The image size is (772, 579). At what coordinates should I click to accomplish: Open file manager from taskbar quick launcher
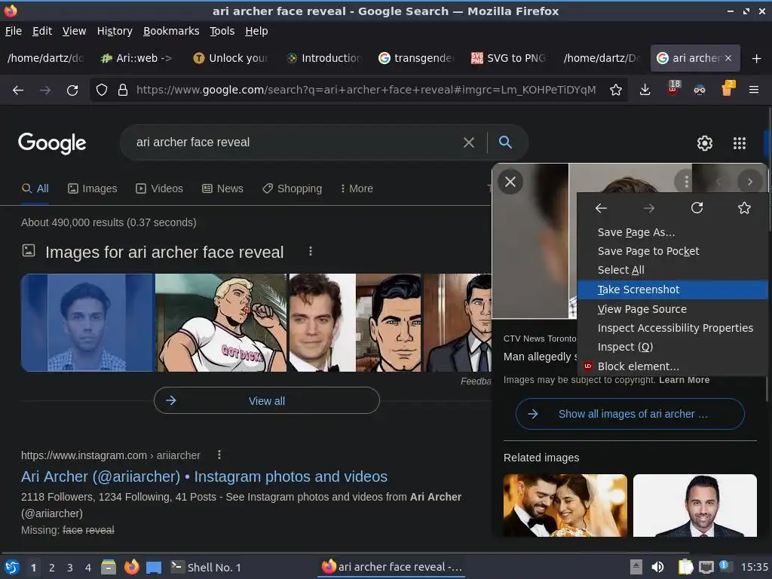[109, 567]
